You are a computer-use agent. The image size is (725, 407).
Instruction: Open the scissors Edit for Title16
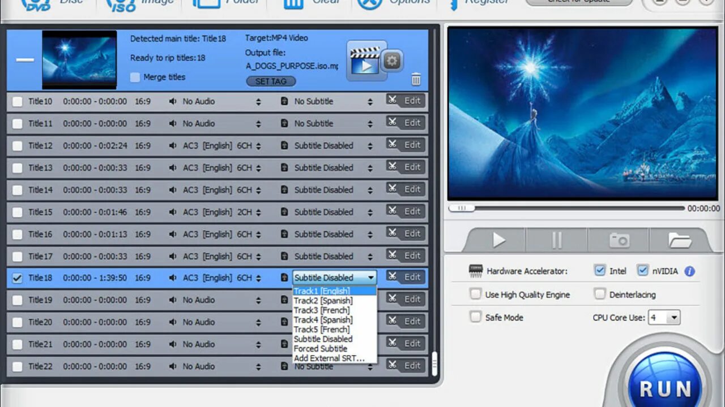(x=405, y=233)
